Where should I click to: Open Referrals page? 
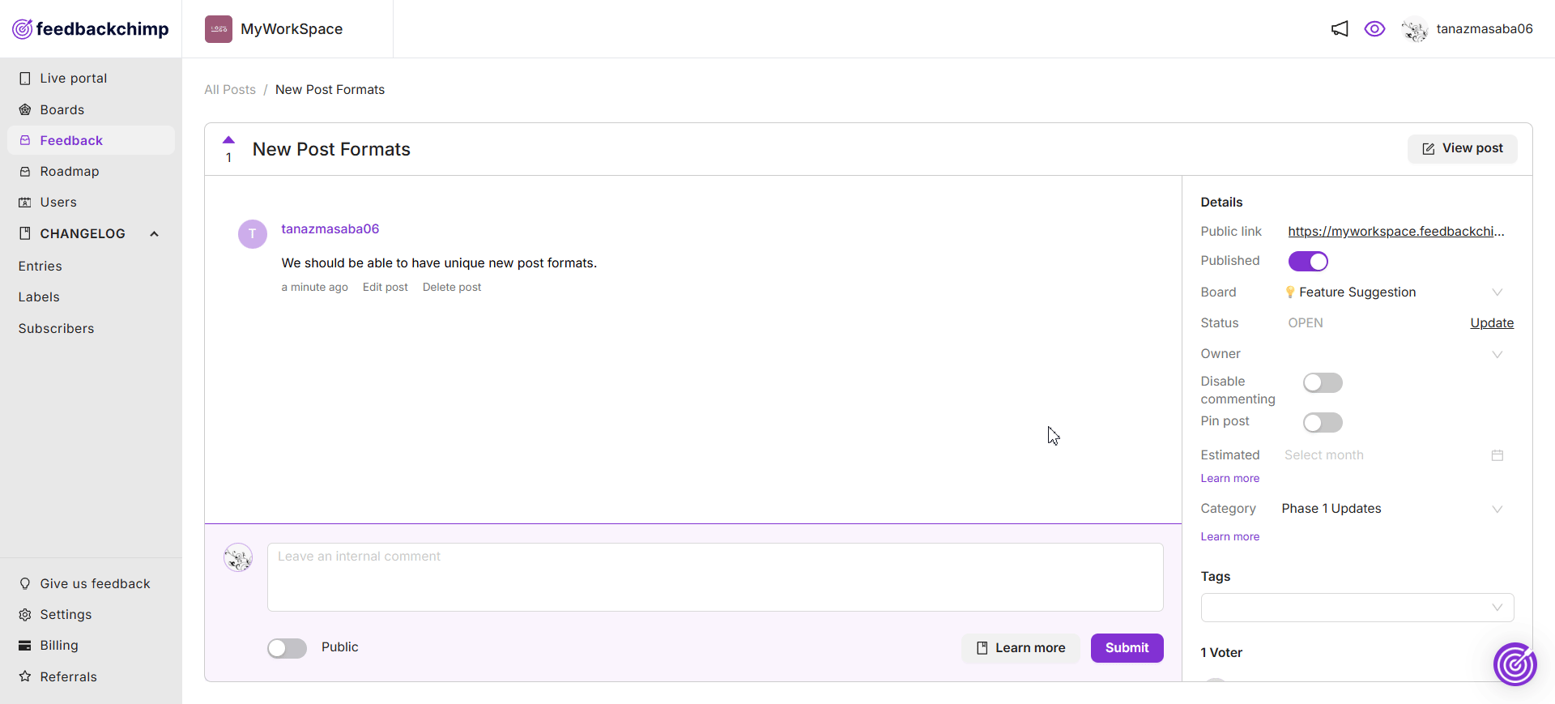[91, 676]
